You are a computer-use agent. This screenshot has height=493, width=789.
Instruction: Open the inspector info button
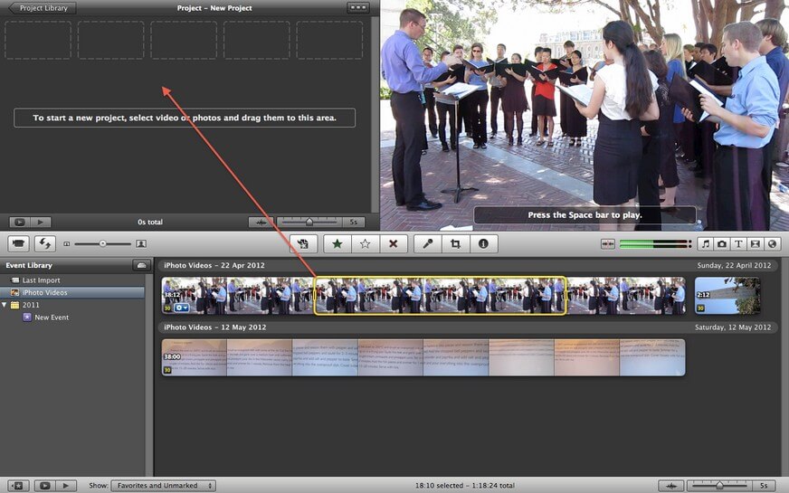point(483,244)
